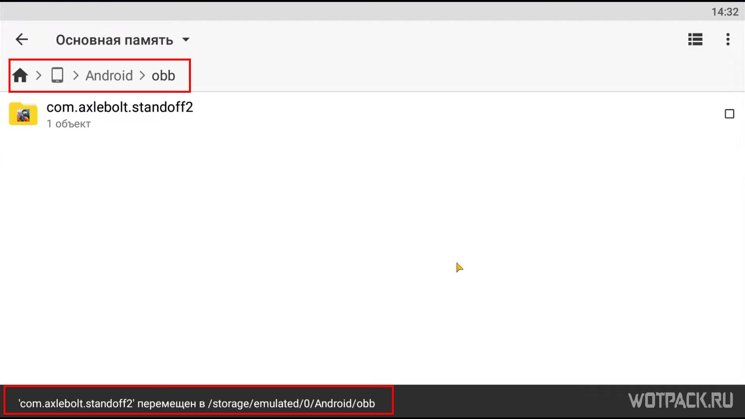This screenshot has width=745, height=419.
Task: Click the chevron before obb breadcrumb
Action: click(x=142, y=75)
